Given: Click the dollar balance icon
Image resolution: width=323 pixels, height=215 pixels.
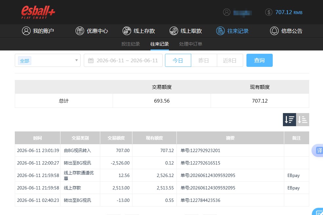Looking at the screenshot, I should (268, 12).
